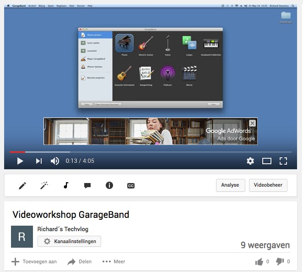The width and height of the screenshot is (303, 272).
Task: Select Recente projecten in sidebar
Action: 95,78
